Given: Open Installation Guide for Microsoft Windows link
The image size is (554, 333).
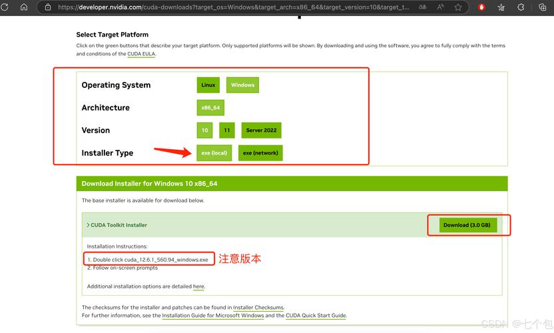Looking at the screenshot, I should click(213, 315).
